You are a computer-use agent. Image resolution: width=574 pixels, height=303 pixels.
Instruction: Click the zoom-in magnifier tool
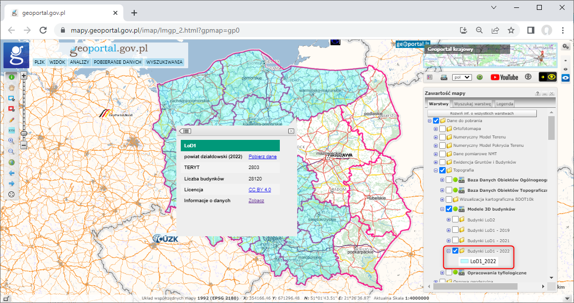point(11,141)
